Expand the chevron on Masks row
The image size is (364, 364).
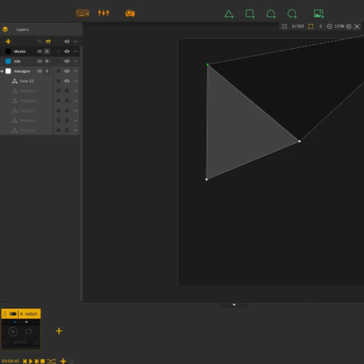click(x=76, y=51)
